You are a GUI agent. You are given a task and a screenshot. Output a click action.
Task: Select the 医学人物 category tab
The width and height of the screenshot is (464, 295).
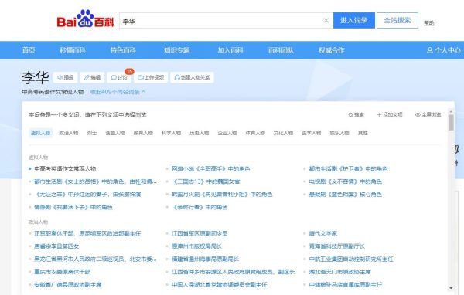click(x=312, y=133)
